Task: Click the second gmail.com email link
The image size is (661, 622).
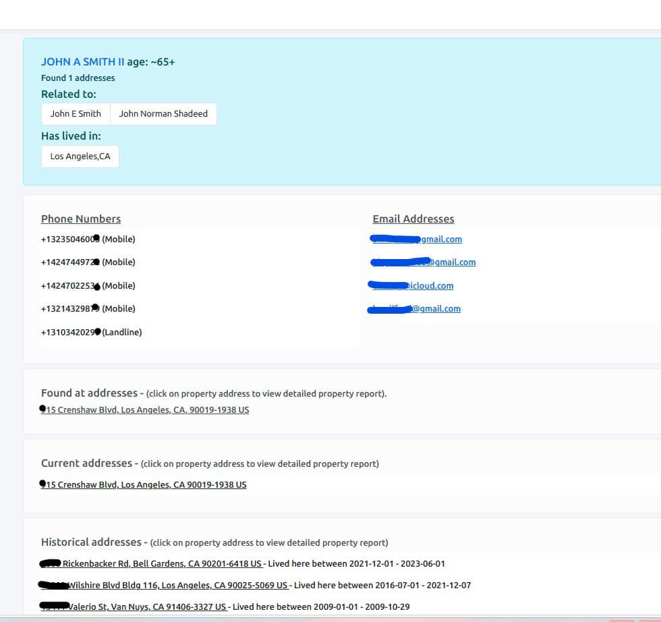Action: coord(452,262)
